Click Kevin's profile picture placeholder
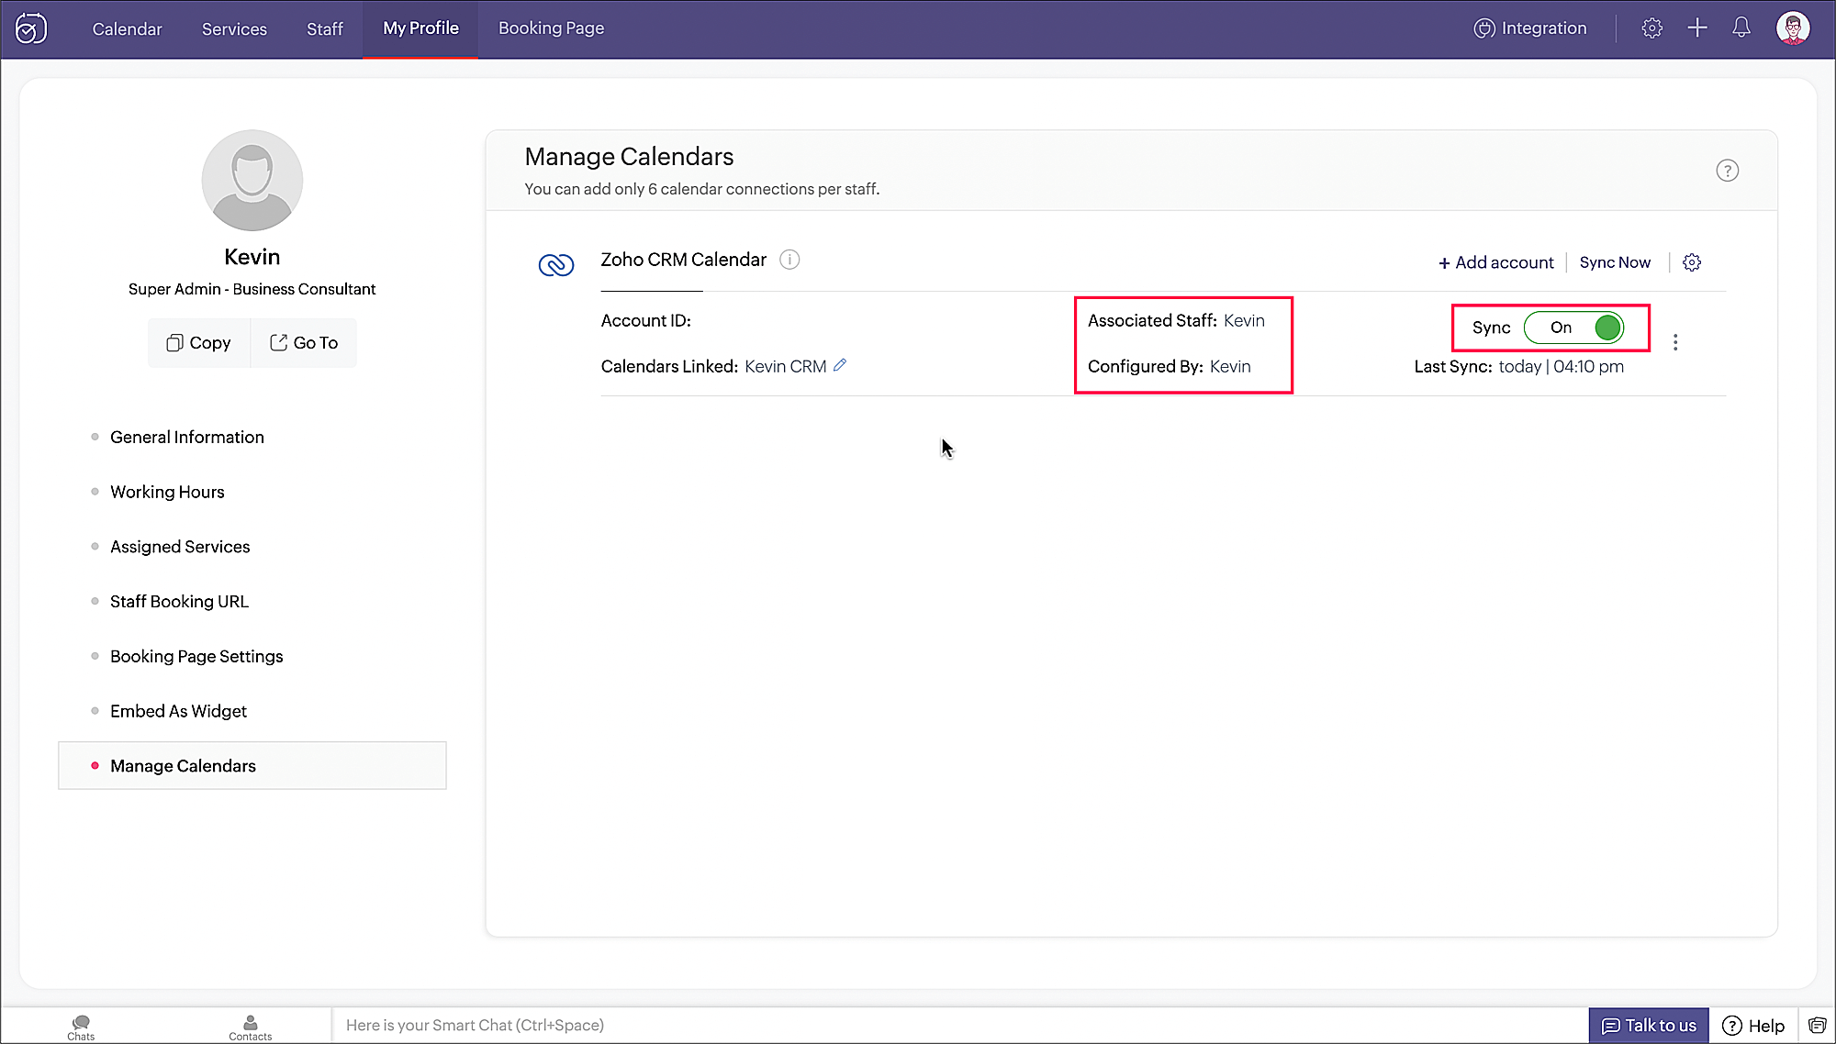This screenshot has width=1836, height=1044. [x=252, y=180]
